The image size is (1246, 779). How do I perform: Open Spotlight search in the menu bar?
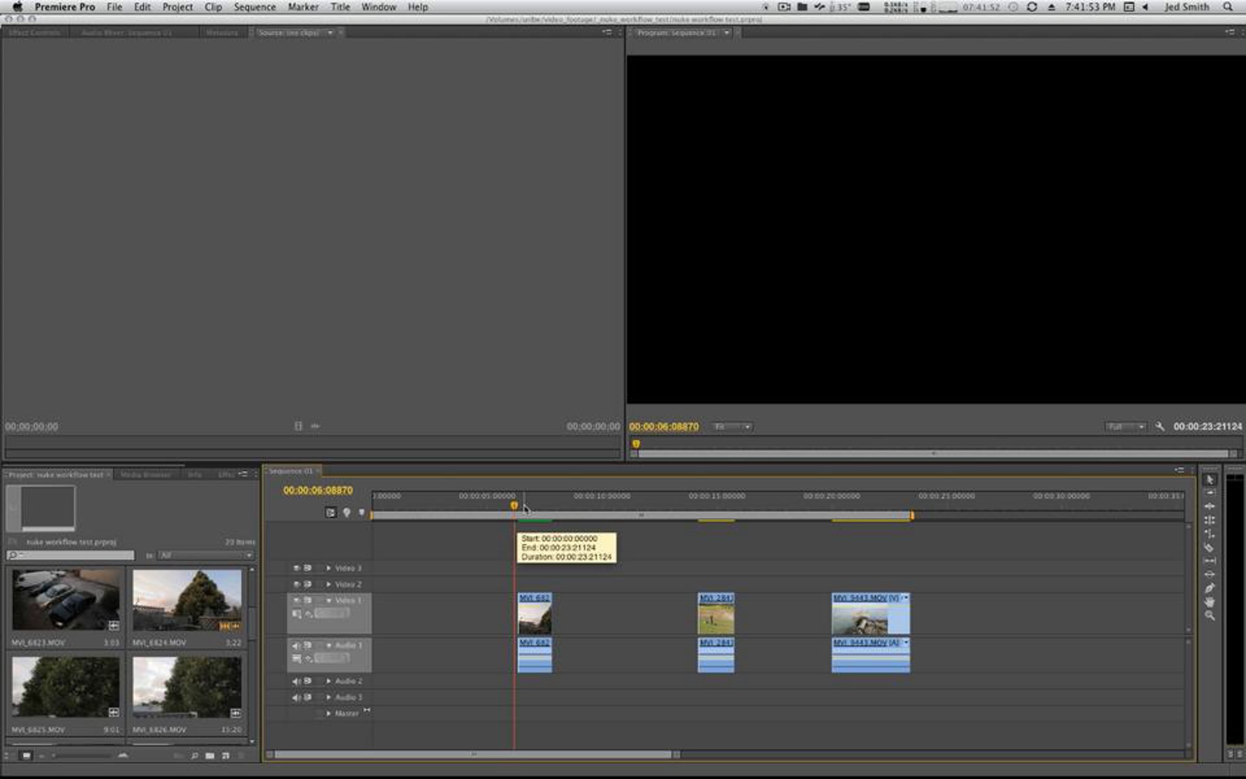coord(1227,7)
